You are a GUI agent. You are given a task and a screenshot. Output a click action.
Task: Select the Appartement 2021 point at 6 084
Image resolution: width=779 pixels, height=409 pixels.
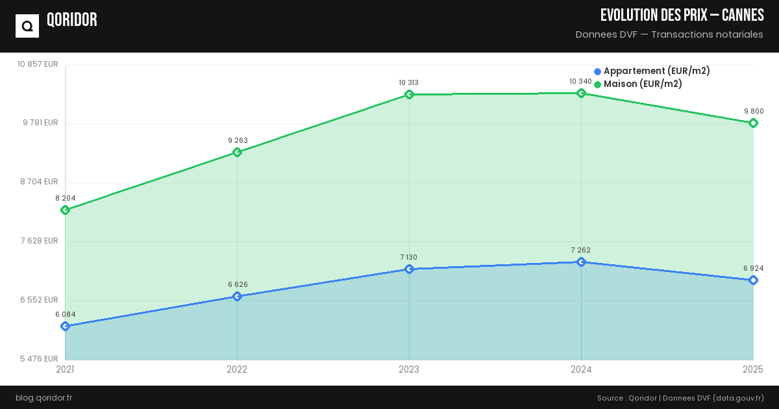65,326
